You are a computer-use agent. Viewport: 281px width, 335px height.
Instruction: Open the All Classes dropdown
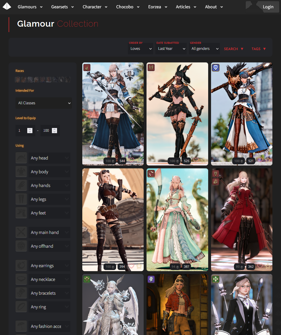pyautogui.click(x=44, y=103)
